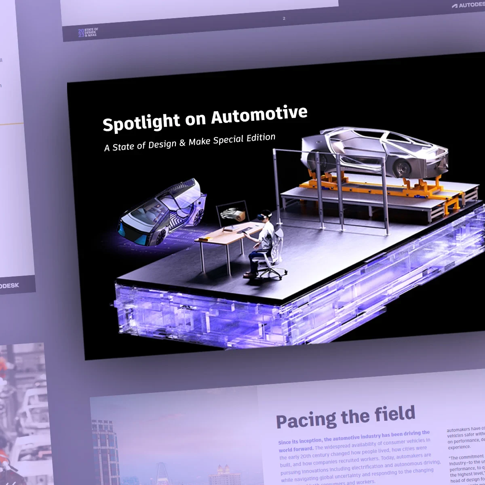485x485 pixels.
Task: Select the VR headset on the seated designer
Action: (x=263, y=215)
